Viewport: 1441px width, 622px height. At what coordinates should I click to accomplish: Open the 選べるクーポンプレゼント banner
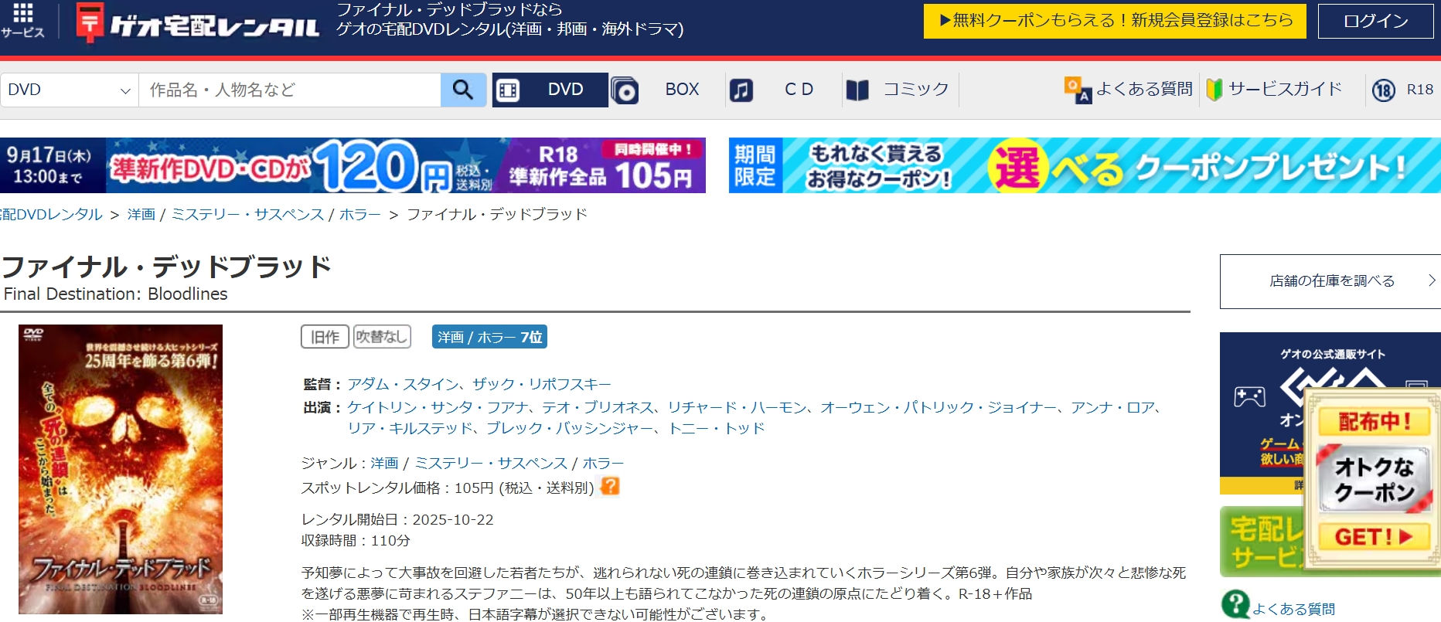point(1085,165)
